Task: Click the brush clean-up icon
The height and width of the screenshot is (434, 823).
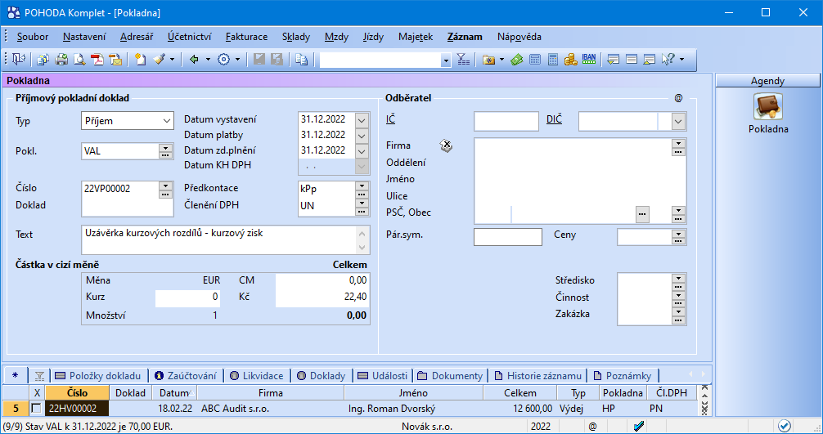Action: [159, 60]
